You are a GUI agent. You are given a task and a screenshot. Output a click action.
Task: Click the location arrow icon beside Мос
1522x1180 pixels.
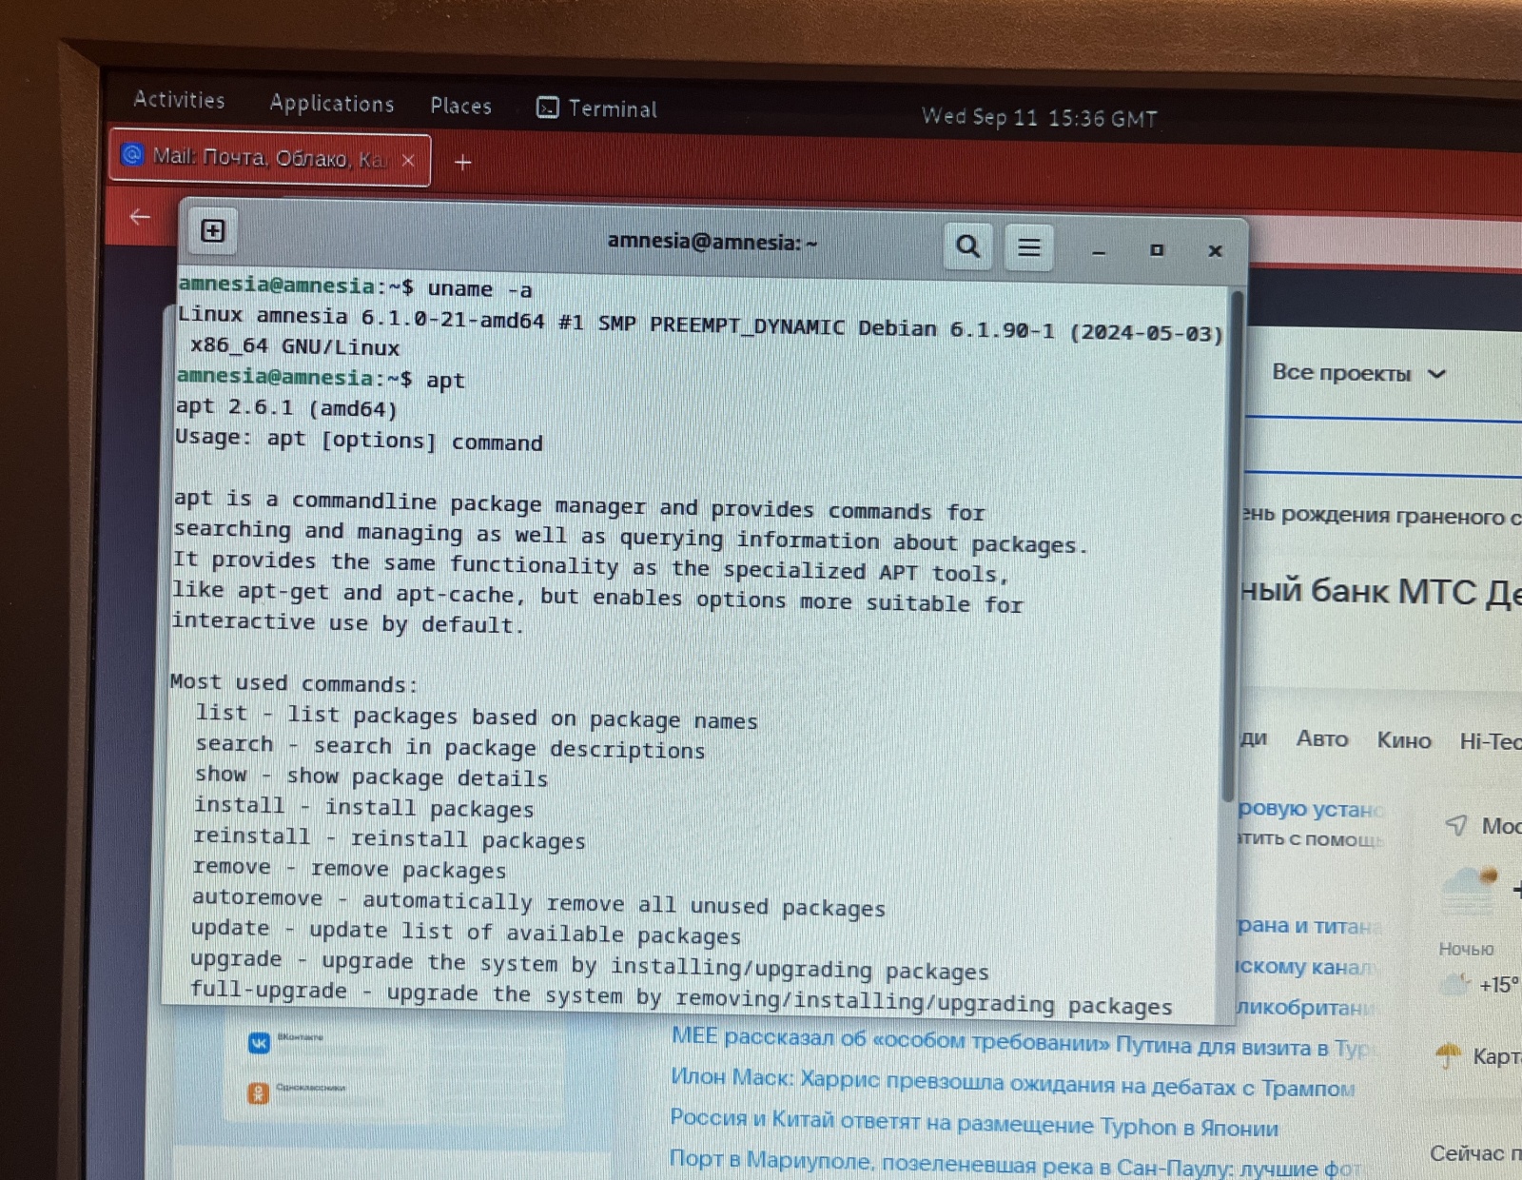pos(1456,824)
